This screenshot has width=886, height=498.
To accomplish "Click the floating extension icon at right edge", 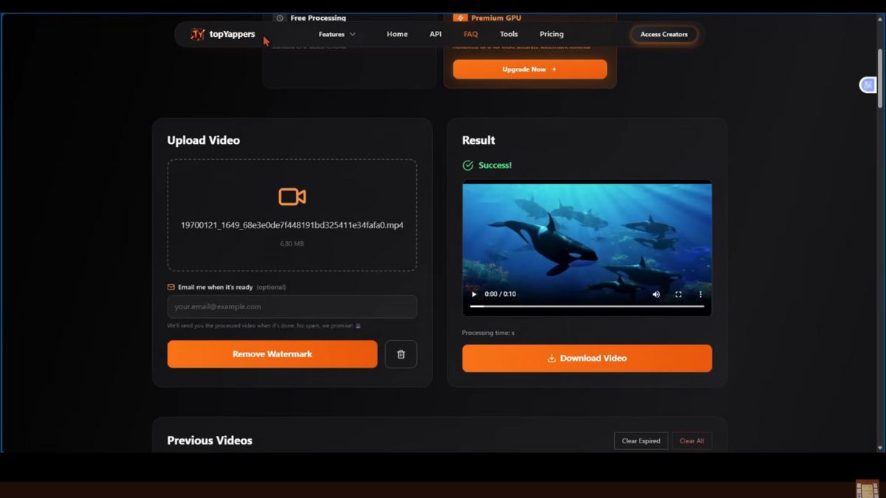I will (868, 85).
